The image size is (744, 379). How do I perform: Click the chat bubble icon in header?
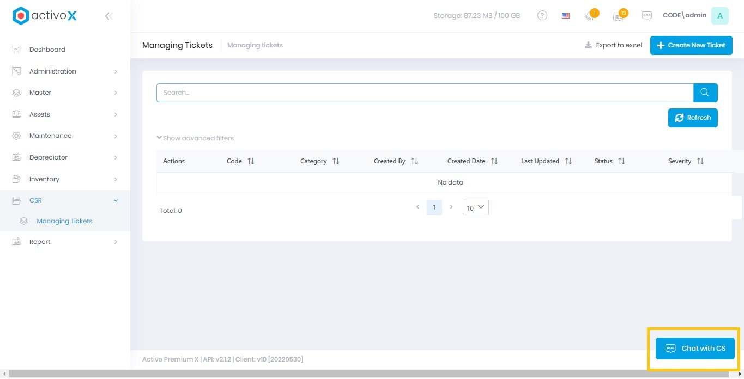[646, 16]
